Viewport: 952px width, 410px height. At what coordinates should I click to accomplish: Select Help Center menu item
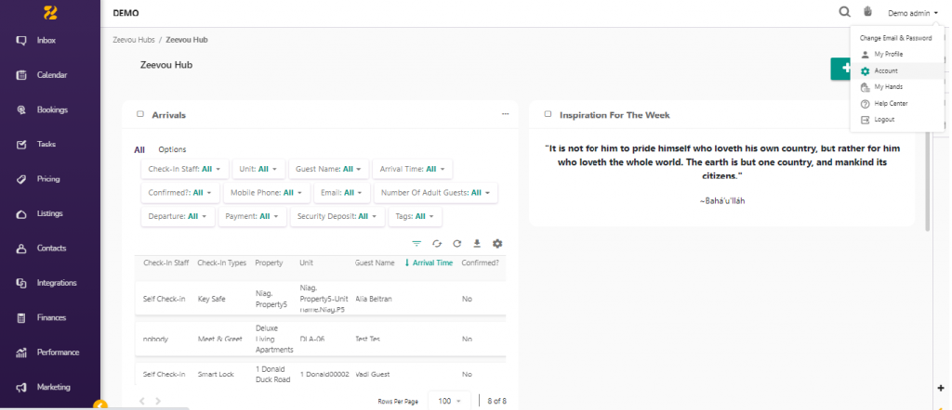(897, 104)
